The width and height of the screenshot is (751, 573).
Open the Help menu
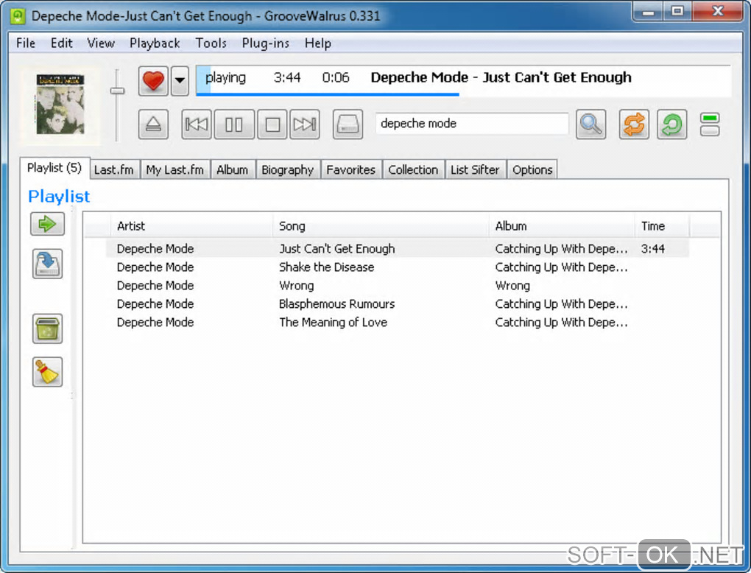[317, 43]
